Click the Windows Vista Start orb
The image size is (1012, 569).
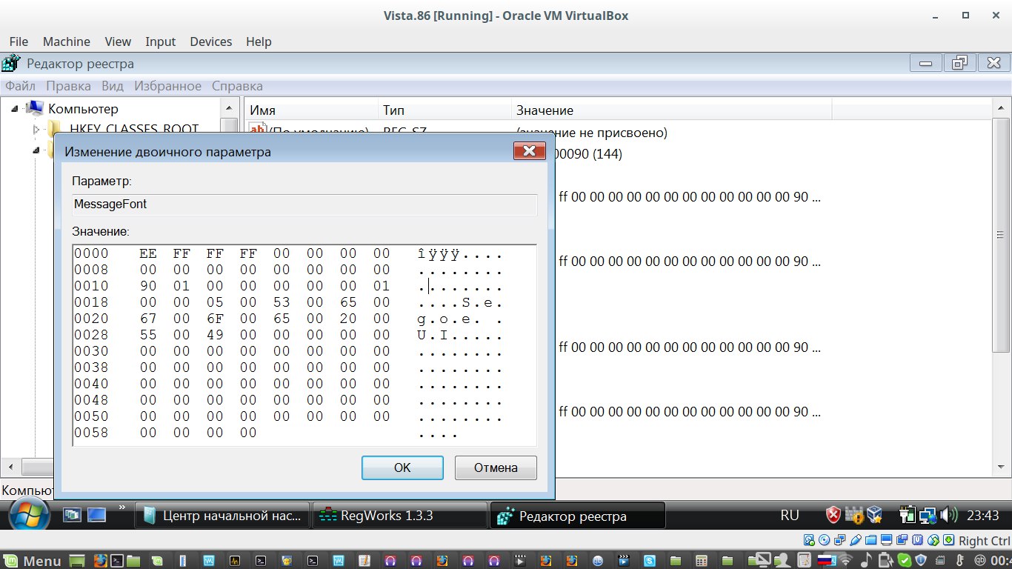click(x=28, y=515)
